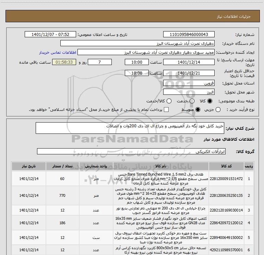
Task: Click the جزئیات اطلاعات نیاز header bar
Action: (132, 16)
